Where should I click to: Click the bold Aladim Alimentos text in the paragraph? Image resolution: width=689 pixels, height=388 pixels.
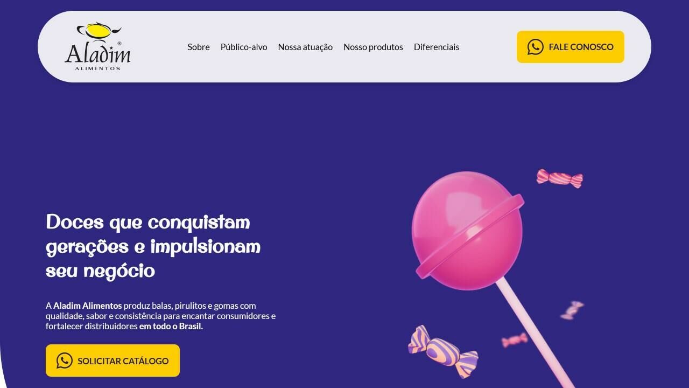(x=87, y=306)
